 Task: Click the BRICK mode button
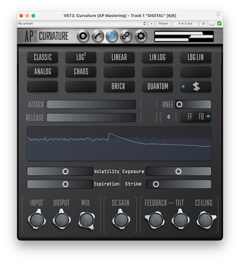(x=119, y=86)
